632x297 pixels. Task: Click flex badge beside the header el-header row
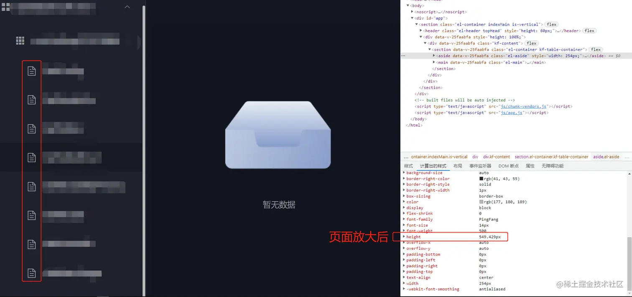pyautogui.click(x=589, y=31)
